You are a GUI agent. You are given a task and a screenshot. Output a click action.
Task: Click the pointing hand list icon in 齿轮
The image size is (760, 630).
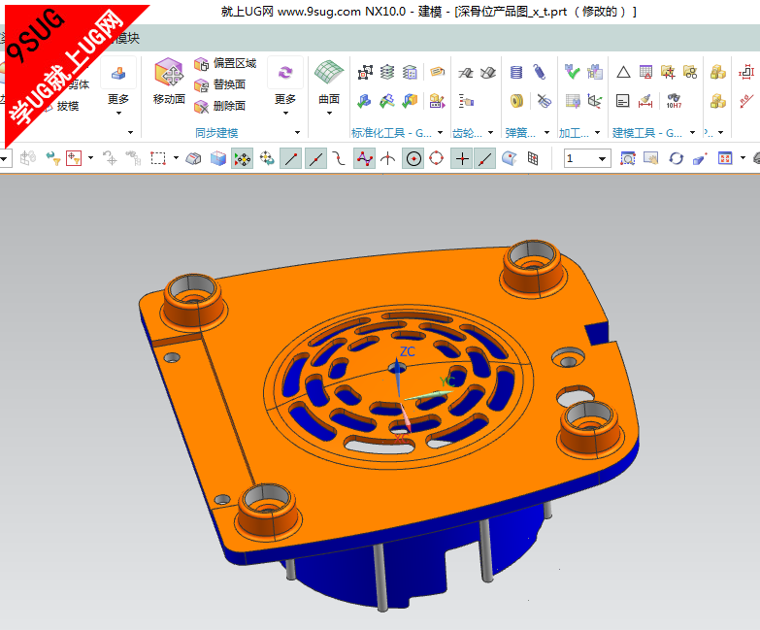[466, 101]
